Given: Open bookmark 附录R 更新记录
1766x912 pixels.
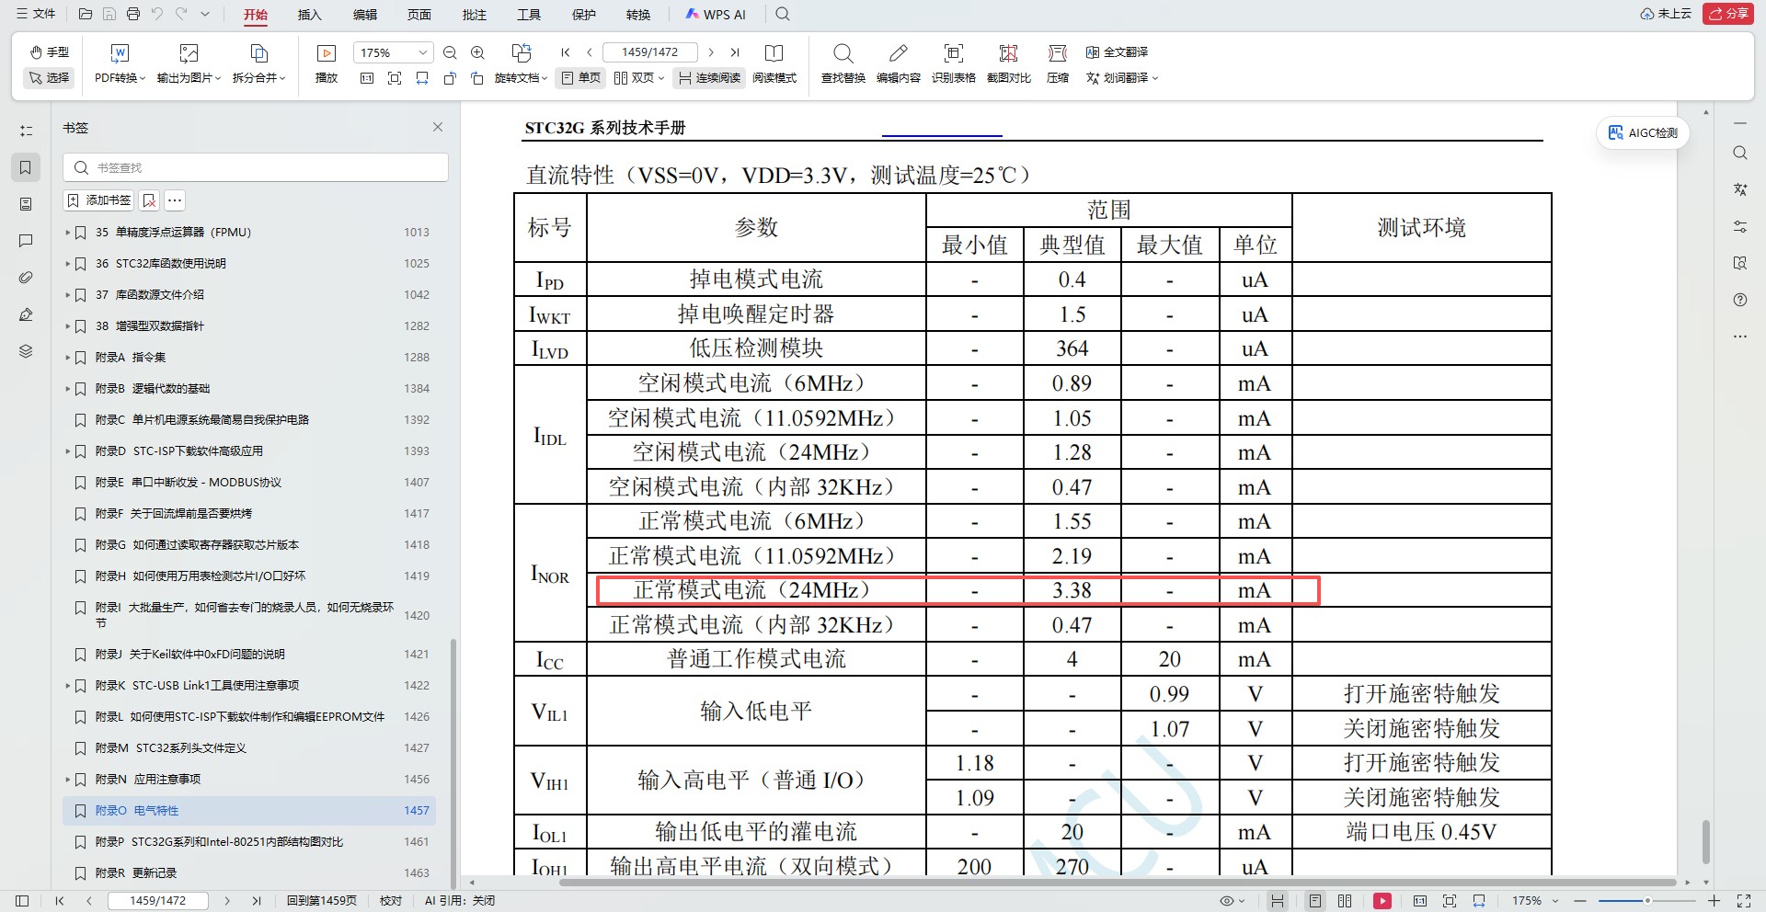Looking at the screenshot, I should pyautogui.click(x=136, y=873).
